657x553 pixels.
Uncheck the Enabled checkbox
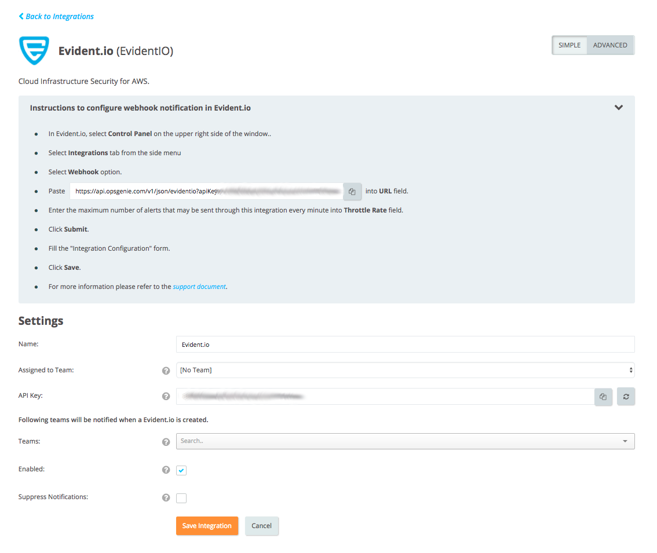point(181,470)
